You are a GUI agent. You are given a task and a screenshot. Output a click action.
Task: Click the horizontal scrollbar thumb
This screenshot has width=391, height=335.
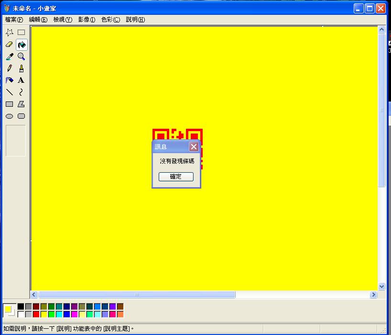pos(137,294)
